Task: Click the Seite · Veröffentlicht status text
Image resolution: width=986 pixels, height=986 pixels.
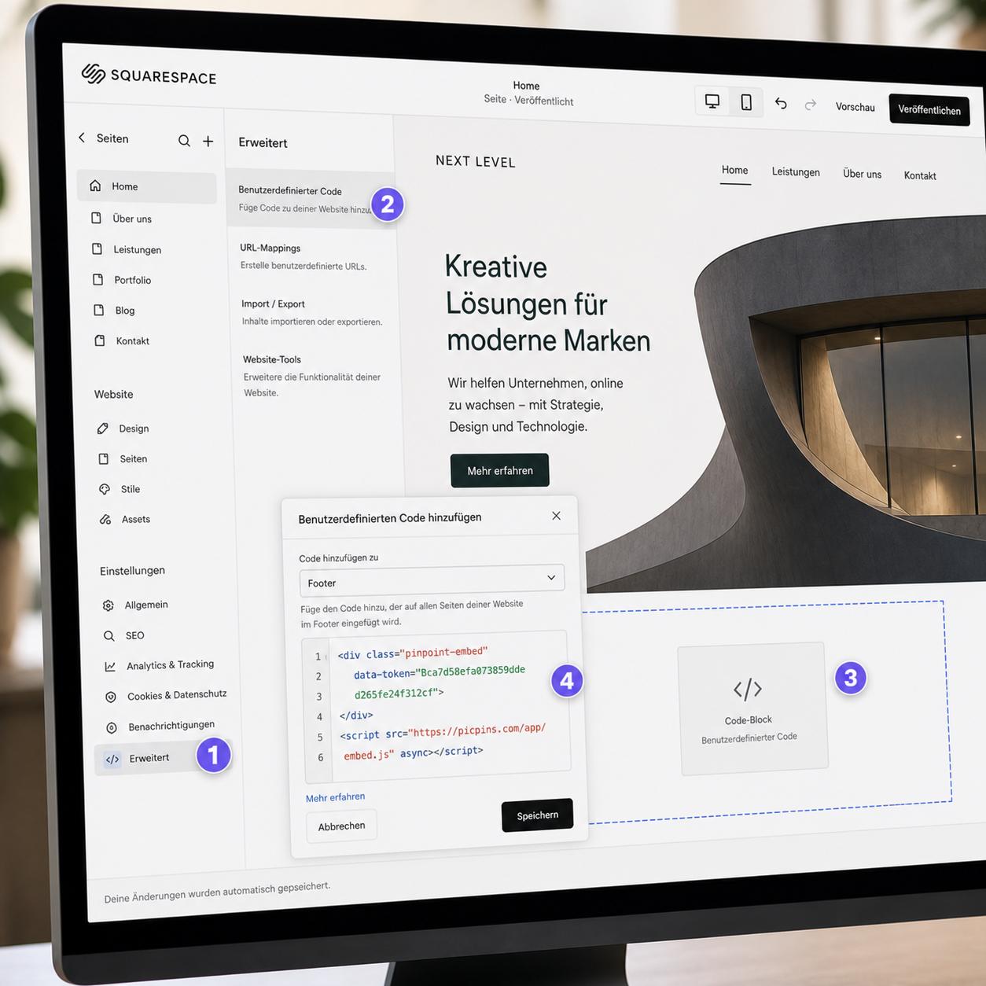Action: 528,101
